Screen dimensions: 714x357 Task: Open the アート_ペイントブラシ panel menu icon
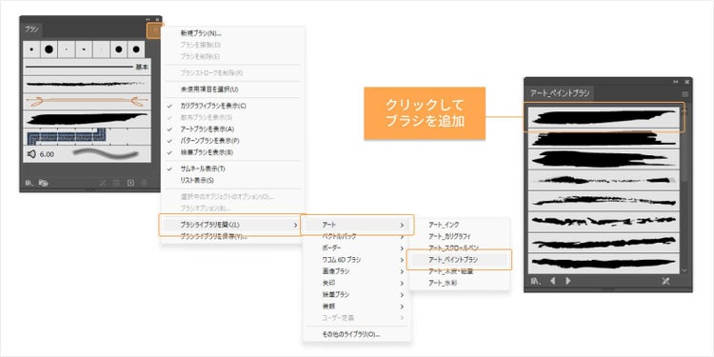pyautogui.click(x=684, y=94)
